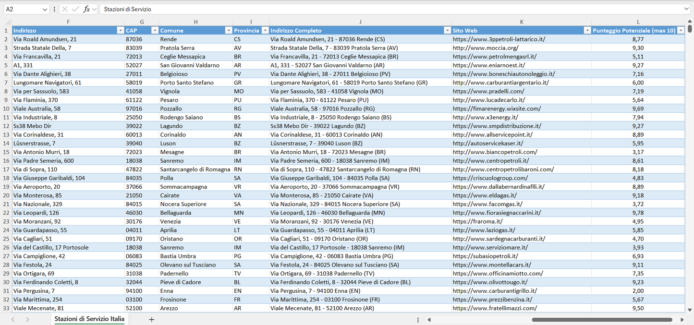The width and height of the screenshot is (694, 325).
Task: Select column K header
Action: point(522,22)
